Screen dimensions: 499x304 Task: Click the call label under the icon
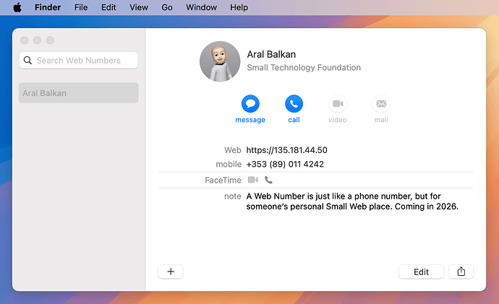pyautogui.click(x=294, y=120)
